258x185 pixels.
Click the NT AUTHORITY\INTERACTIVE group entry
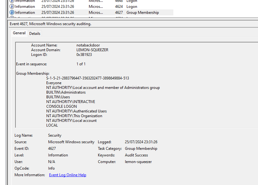tap(70, 102)
